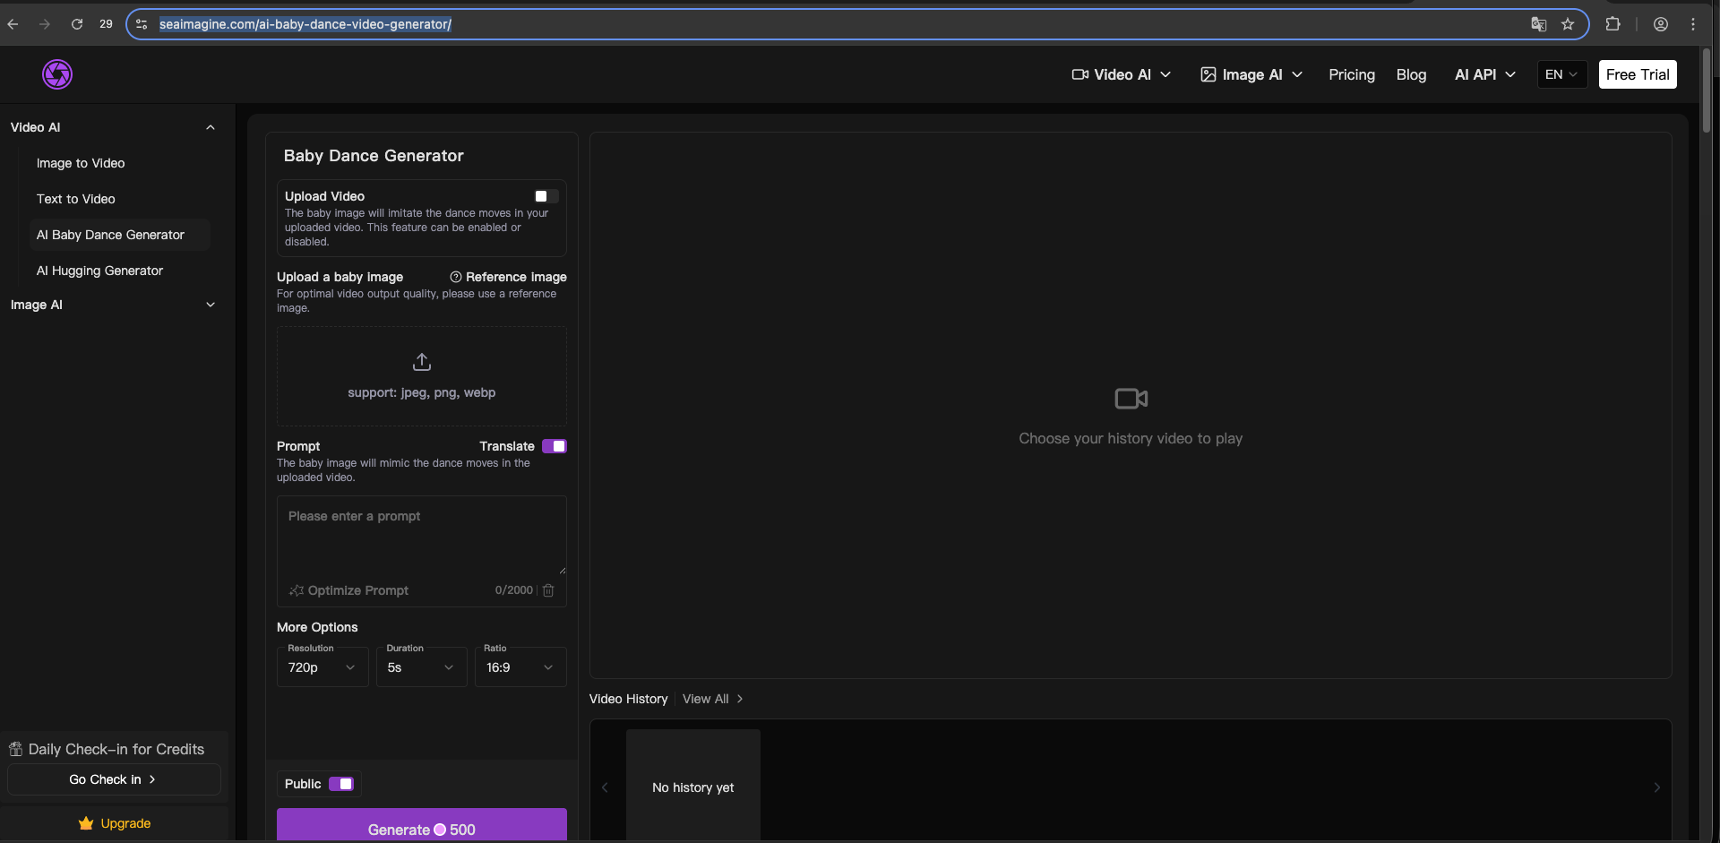Open the Resolution 720p dropdown
This screenshot has height=843, width=1720.
322,667
